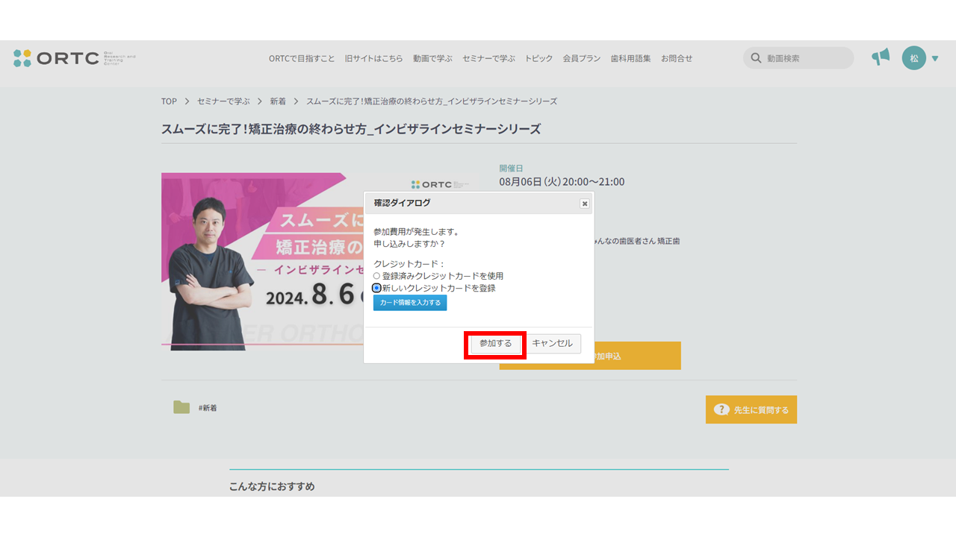The width and height of the screenshot is (956, 537).
Task: Open the セミナーで学ぶ navigation menu
Action: pyautogui.click(x=488, y=58)
